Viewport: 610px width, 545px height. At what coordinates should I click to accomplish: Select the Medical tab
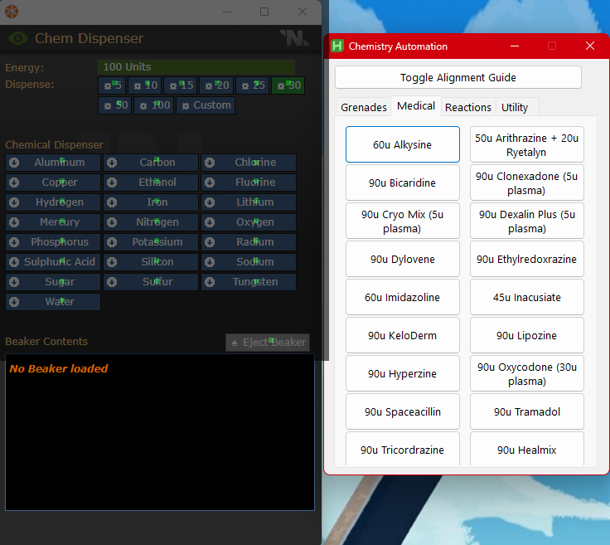click(x=416, y=106)
